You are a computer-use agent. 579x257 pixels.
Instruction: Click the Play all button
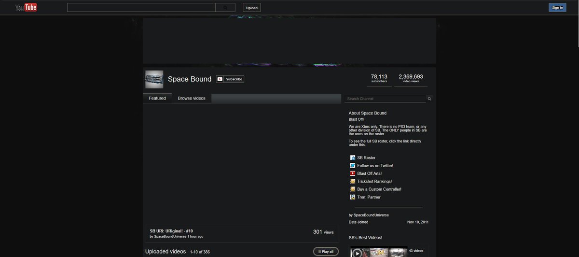click(x=326, y=251)
